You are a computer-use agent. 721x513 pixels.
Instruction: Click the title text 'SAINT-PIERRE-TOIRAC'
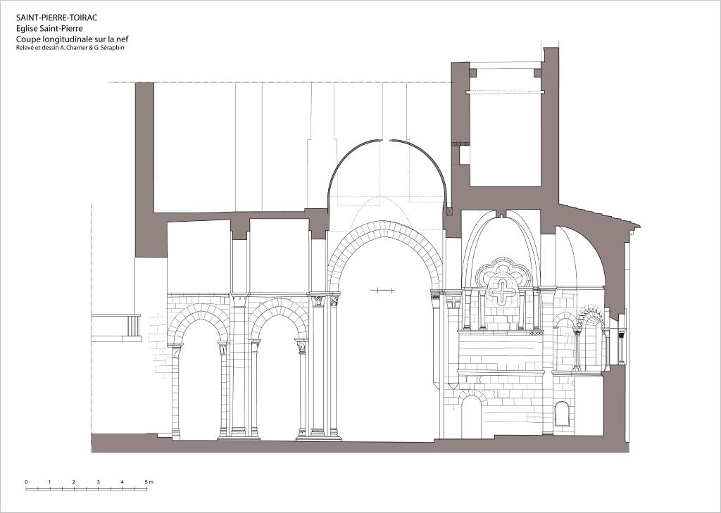click(56, 18)
